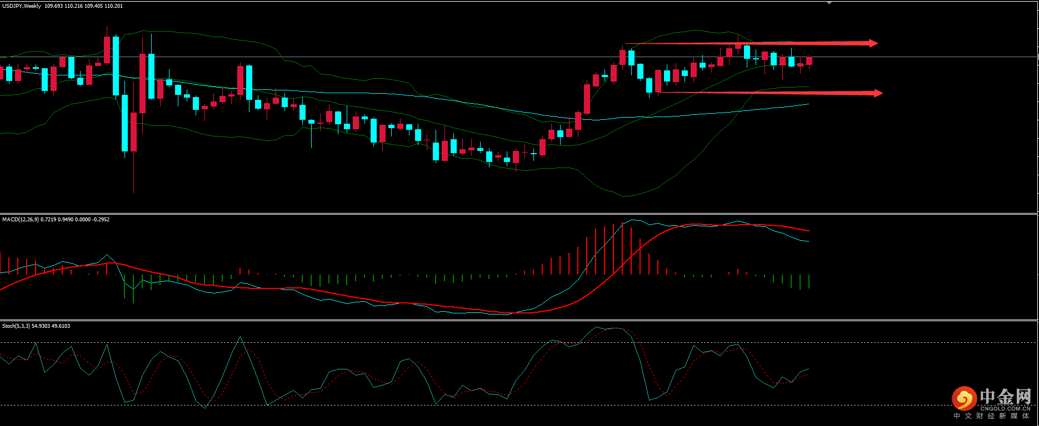Click the end of the Stochastic main line

click(x=808, y=369)
